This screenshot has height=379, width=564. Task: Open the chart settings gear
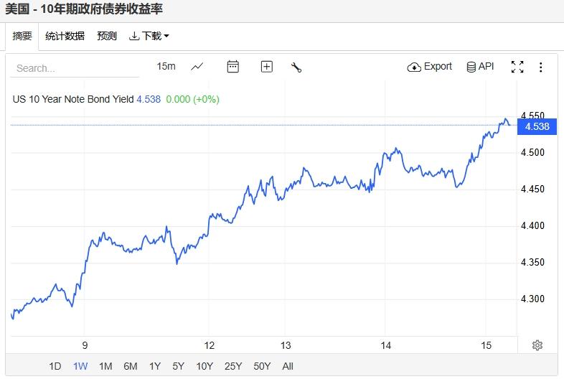coord(537,345)
